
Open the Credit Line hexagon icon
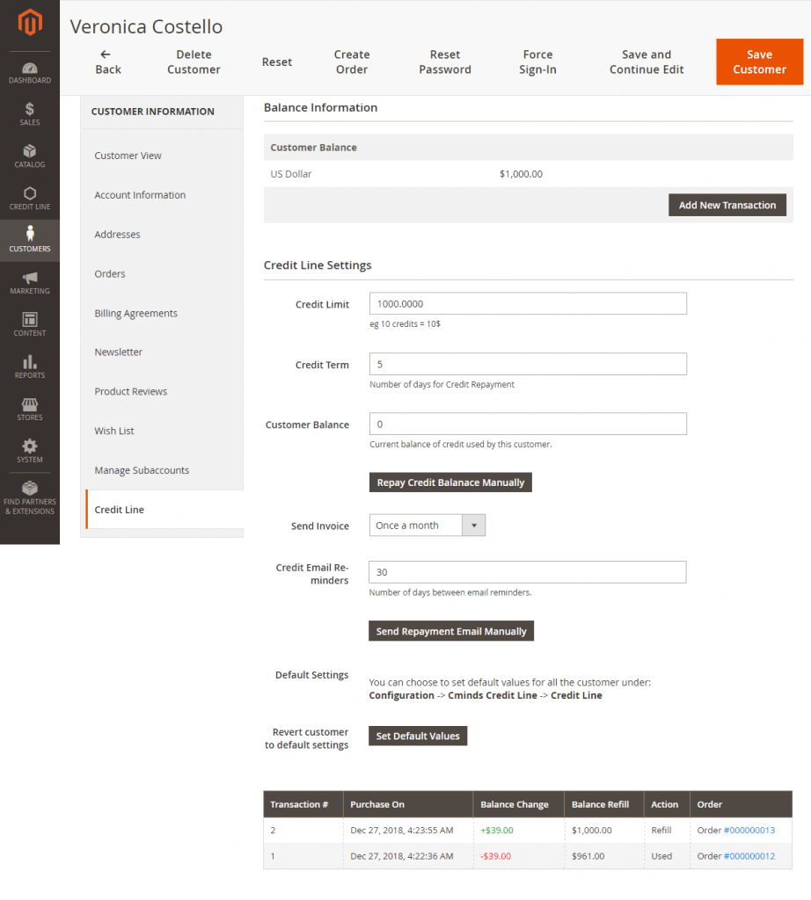click(30, 194)
